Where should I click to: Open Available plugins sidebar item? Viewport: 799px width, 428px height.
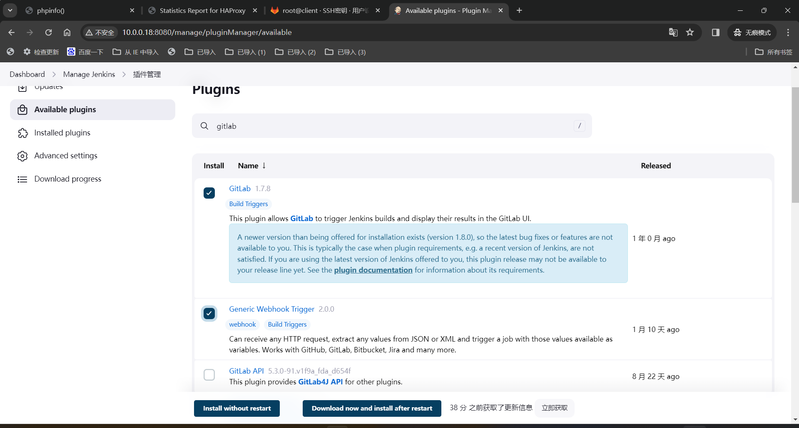tap(92, 110)
